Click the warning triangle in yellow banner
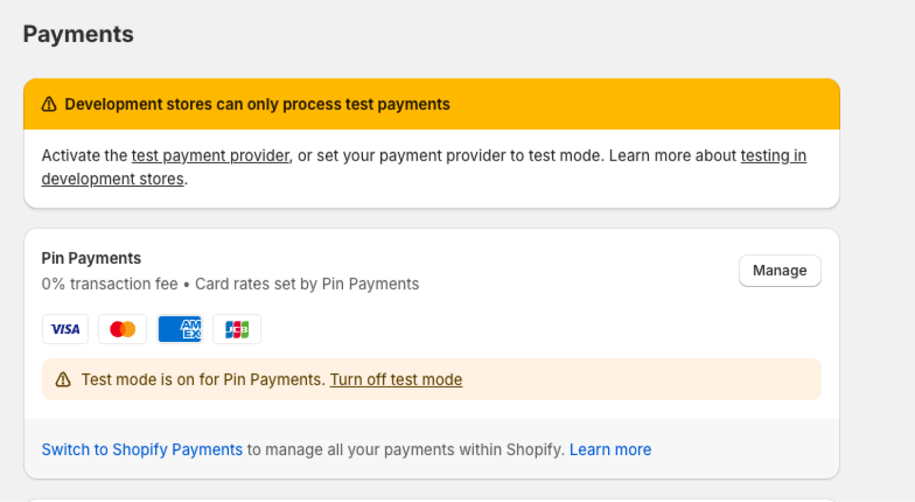The height and width of the screenshot is (502, 915). click(49, 104)
